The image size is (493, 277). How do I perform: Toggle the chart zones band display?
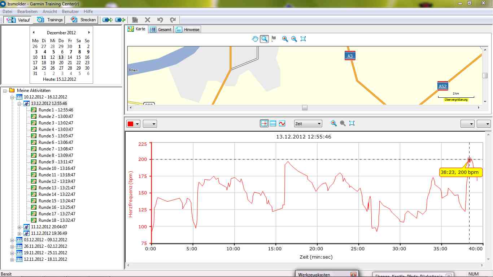tap(273, 123)
